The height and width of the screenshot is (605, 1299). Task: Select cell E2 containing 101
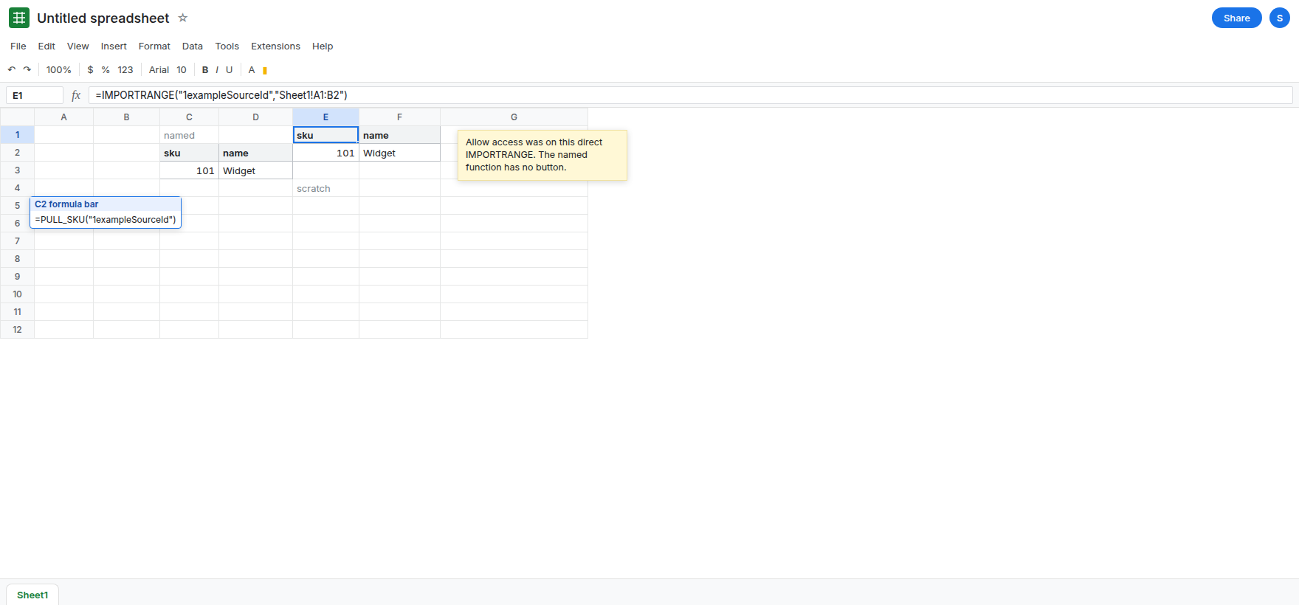click(x=325, y=153)
